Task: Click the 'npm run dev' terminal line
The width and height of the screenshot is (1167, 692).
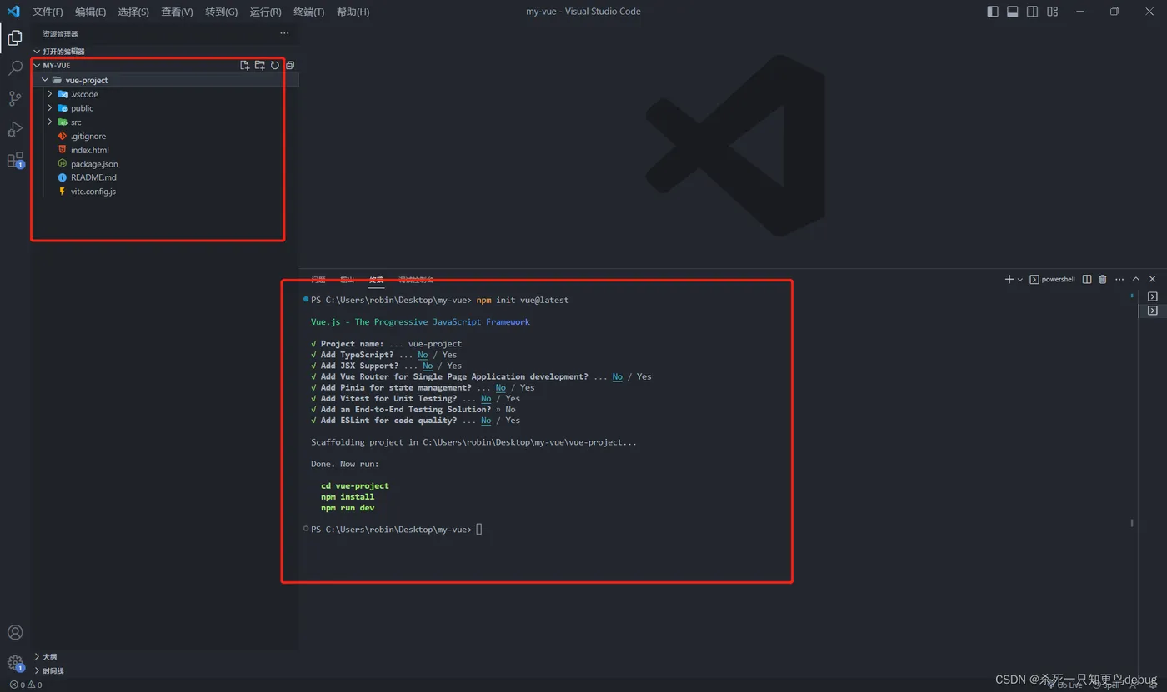Action: 348,508
